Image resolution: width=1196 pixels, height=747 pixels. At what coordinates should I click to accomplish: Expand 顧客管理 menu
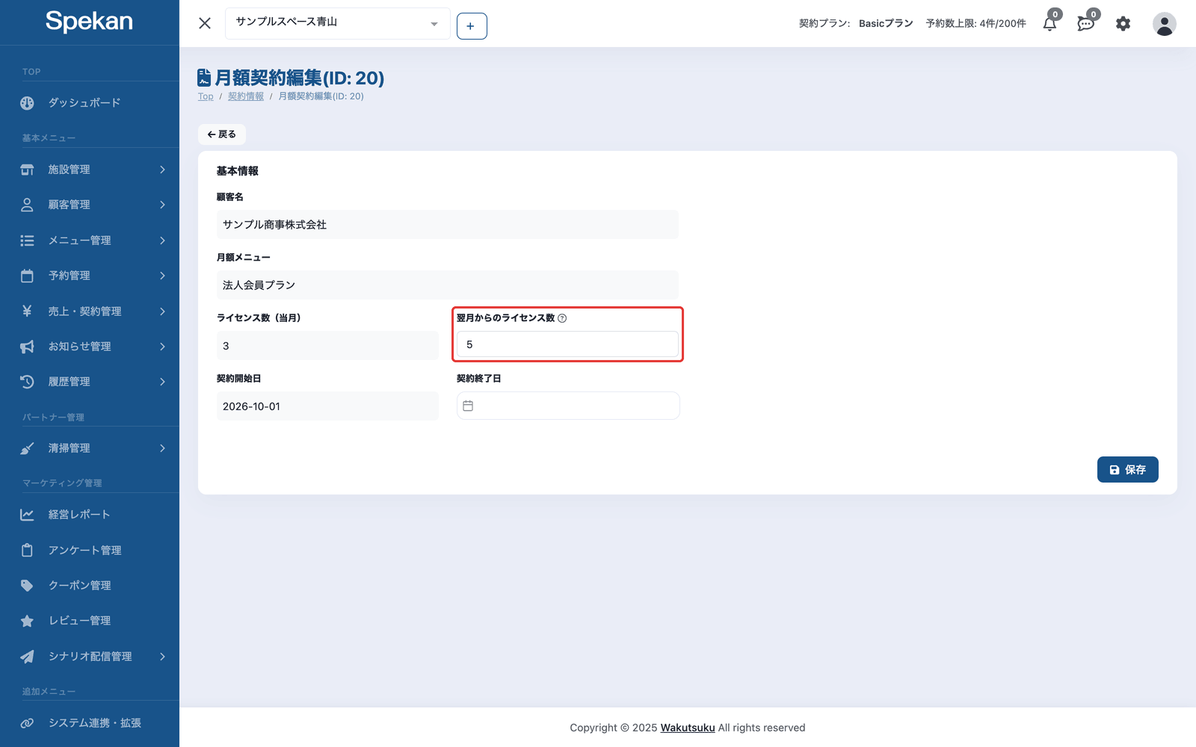(90, 205)
